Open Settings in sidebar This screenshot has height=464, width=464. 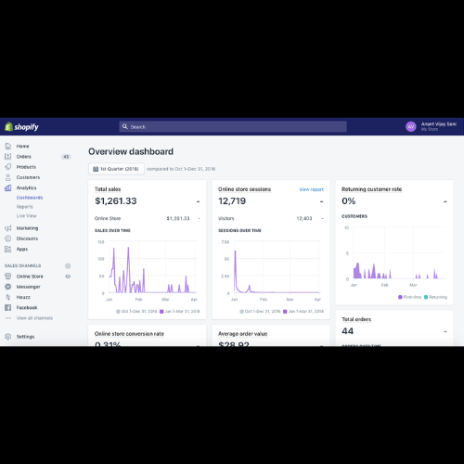pyautogui.click(x=25, y=337)
